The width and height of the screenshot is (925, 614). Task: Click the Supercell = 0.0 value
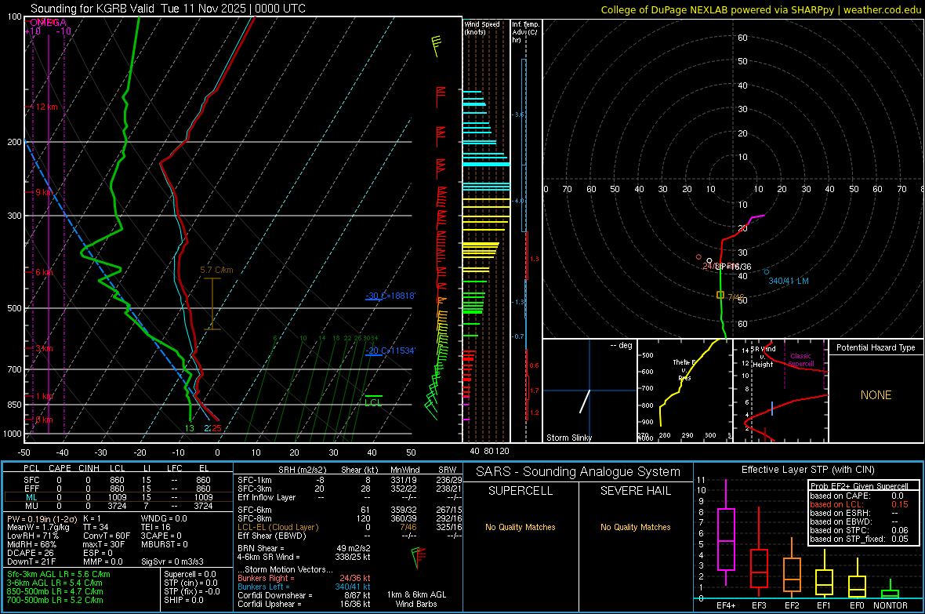pos(190,574)
